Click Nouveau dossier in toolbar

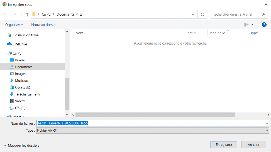point(44,25)
